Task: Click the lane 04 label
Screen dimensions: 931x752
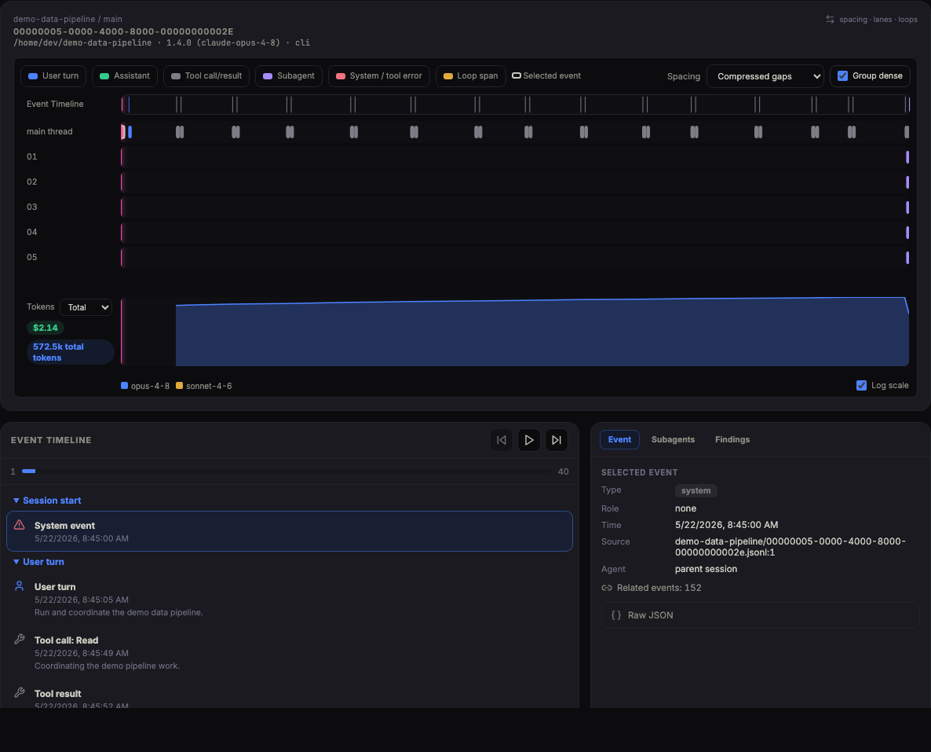Action: point(32,232)
